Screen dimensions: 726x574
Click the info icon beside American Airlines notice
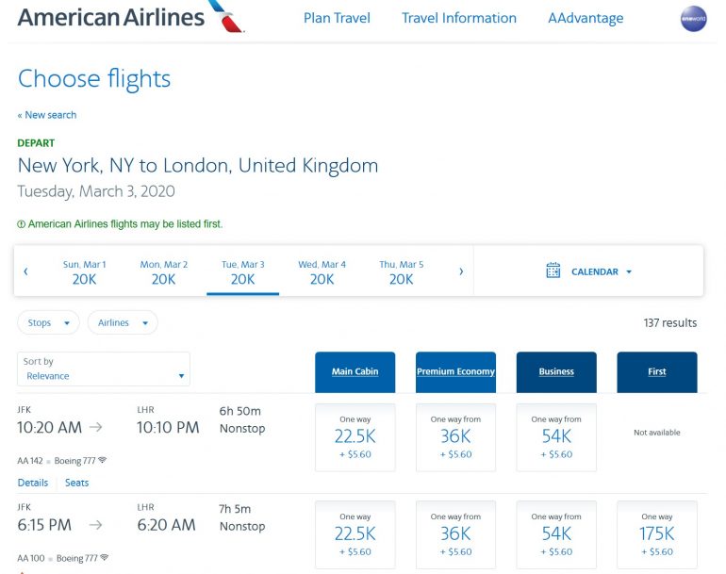pos(21,224)
